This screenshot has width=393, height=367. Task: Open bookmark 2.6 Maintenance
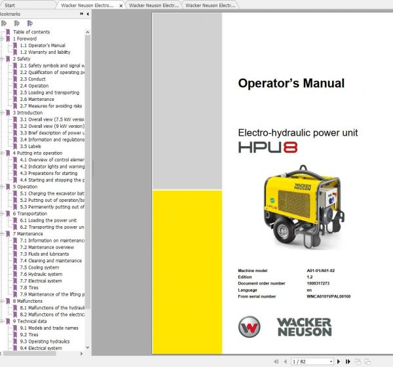coord(37,100)
